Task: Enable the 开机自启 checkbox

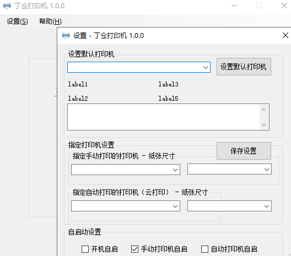Action: (85, 249)
